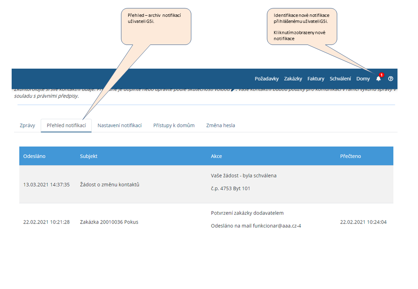
Task: Click the Subjekt column header
Action: coord(88,156)
